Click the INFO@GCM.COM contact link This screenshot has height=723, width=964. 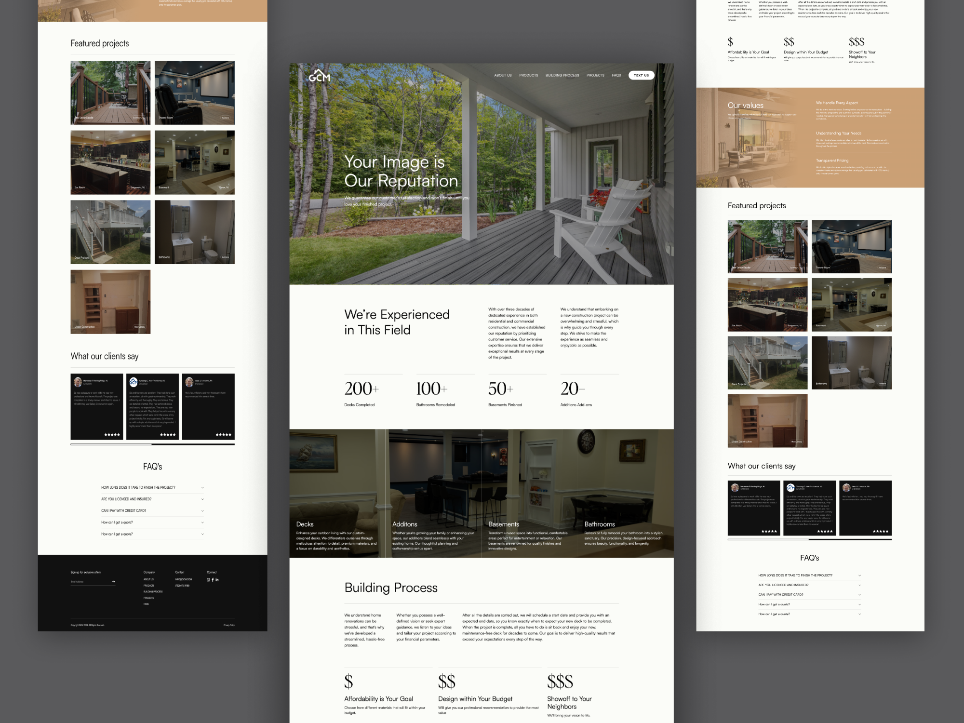pyautogui.click(x=183, y=579)
